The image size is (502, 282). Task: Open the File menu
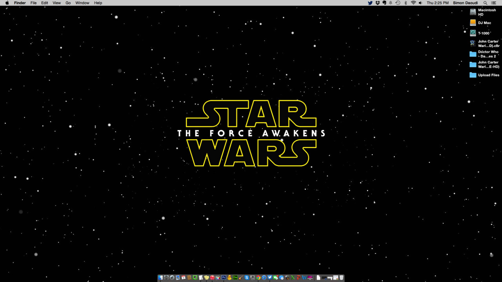click(x=34, y=3)
